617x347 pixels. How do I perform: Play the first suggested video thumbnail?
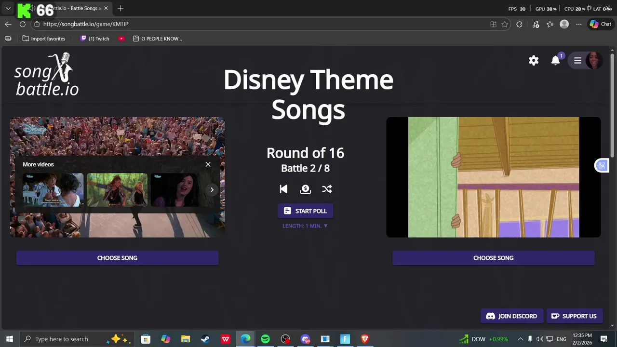click(53, 190)
